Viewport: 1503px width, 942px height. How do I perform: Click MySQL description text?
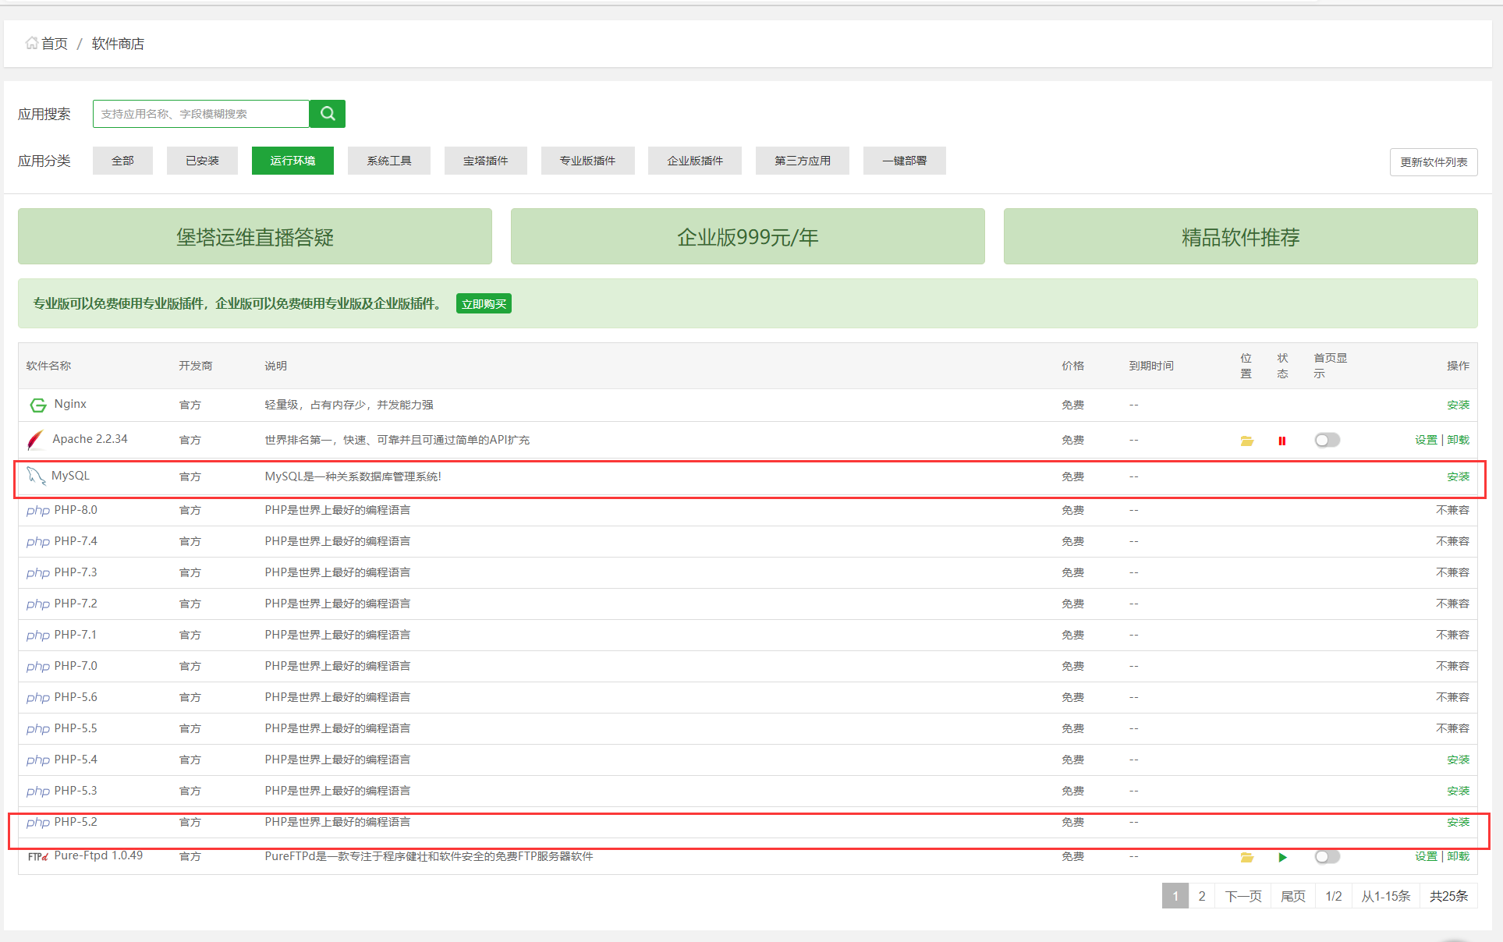coord(353,476)
